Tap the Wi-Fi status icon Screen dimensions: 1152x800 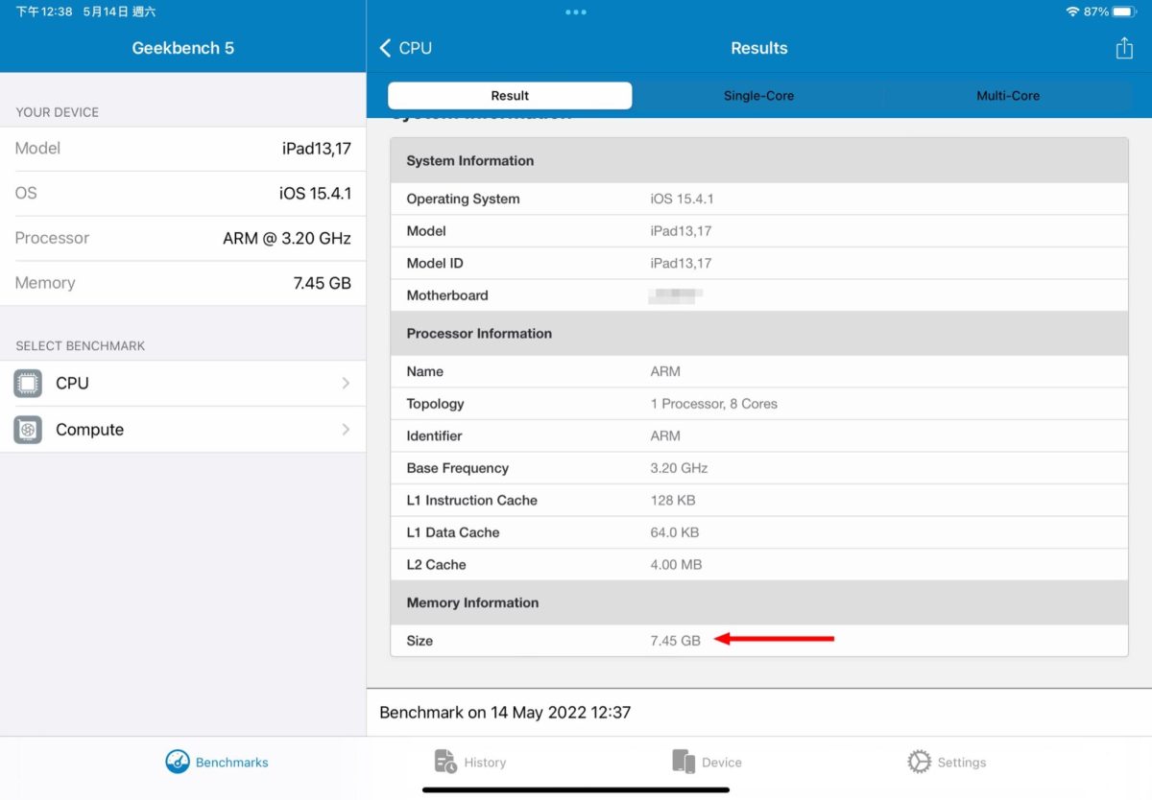(x=1072, y=12)
